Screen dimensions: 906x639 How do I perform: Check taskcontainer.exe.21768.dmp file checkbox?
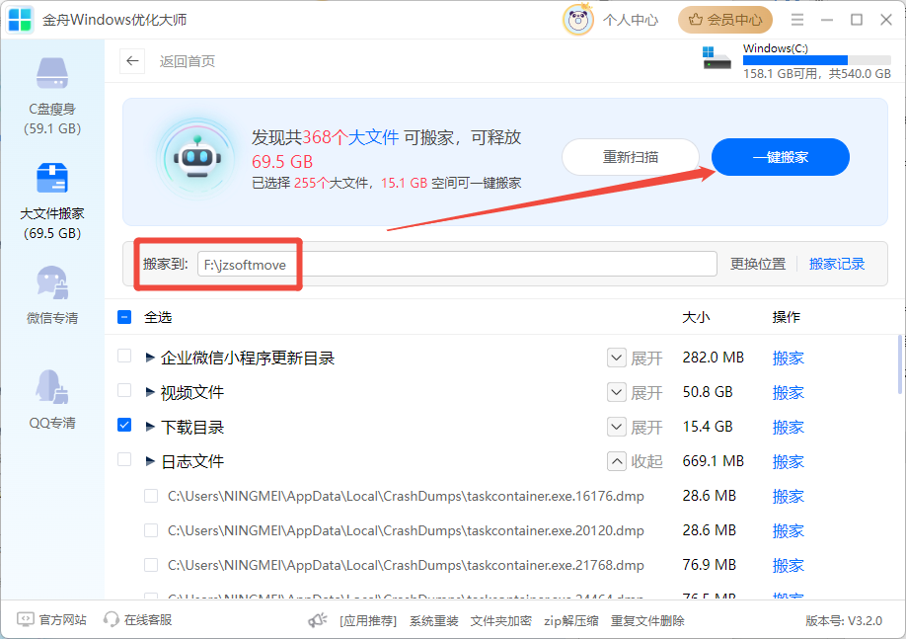click(151, 565)
